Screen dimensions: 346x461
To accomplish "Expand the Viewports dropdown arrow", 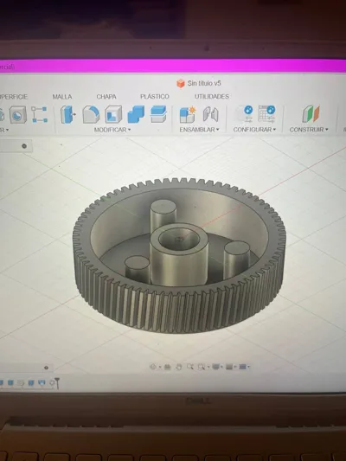I will (249, 367).
